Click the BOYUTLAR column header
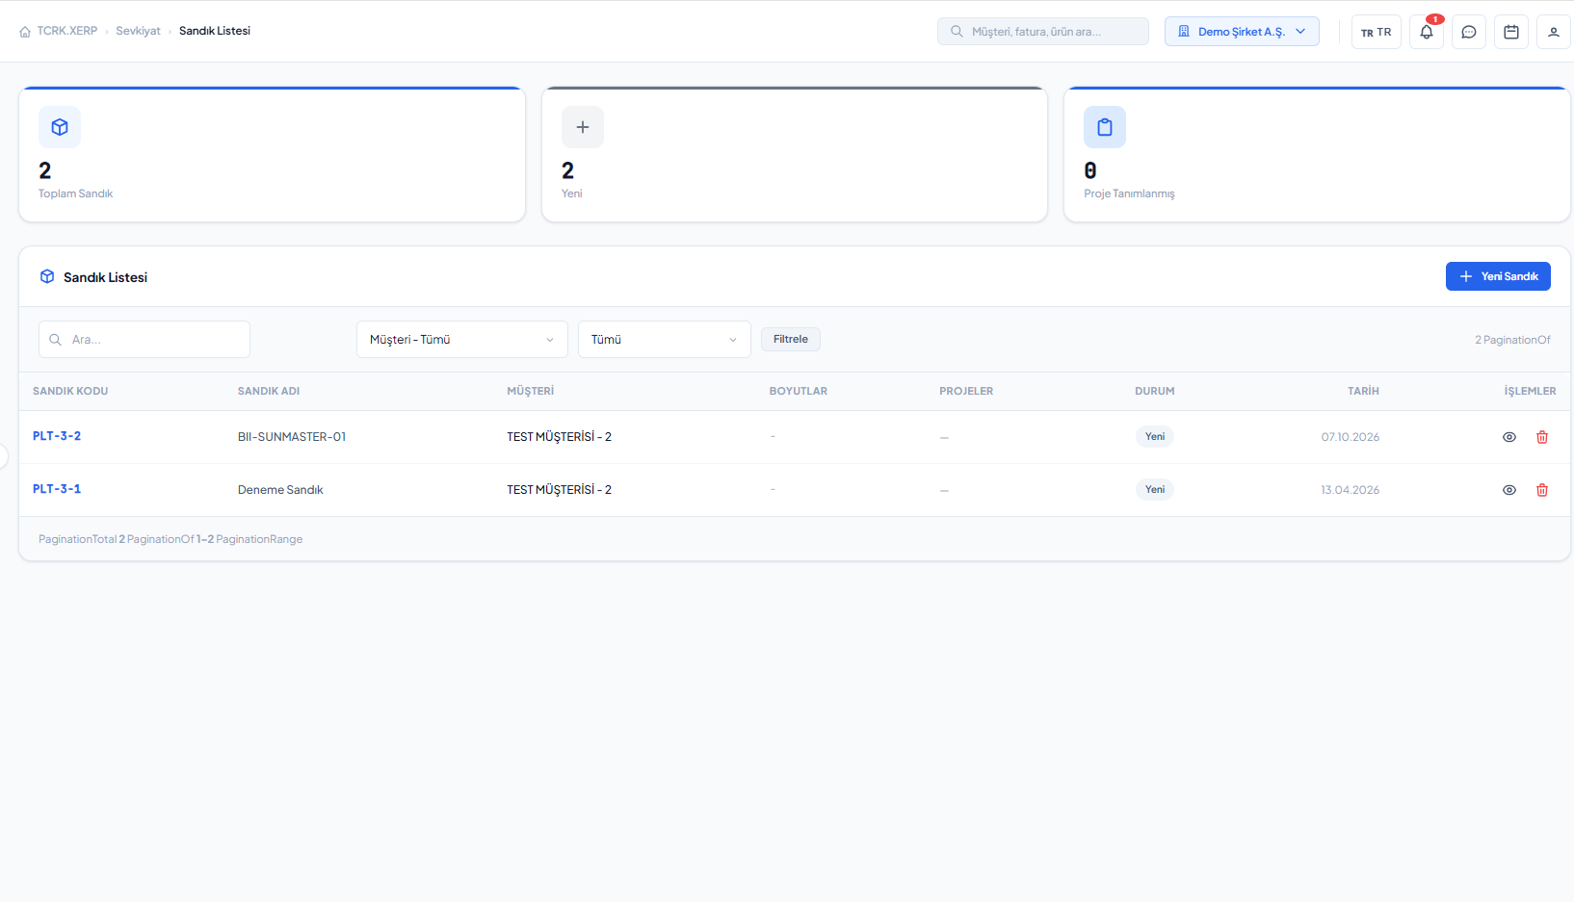 click(x=799, y=391)
